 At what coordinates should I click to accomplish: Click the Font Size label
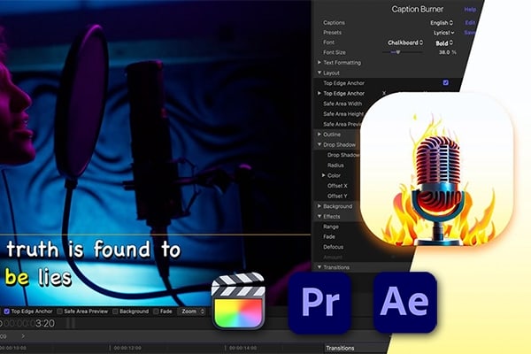pos(335,52)
